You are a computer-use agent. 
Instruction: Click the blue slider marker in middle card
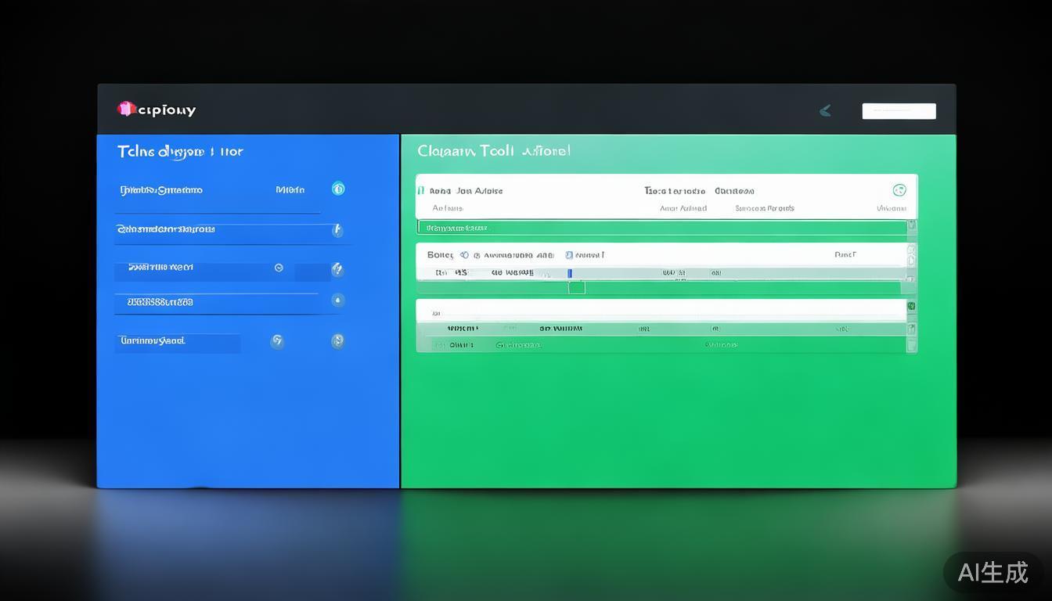pyautogui.click(x=570, y=273)
